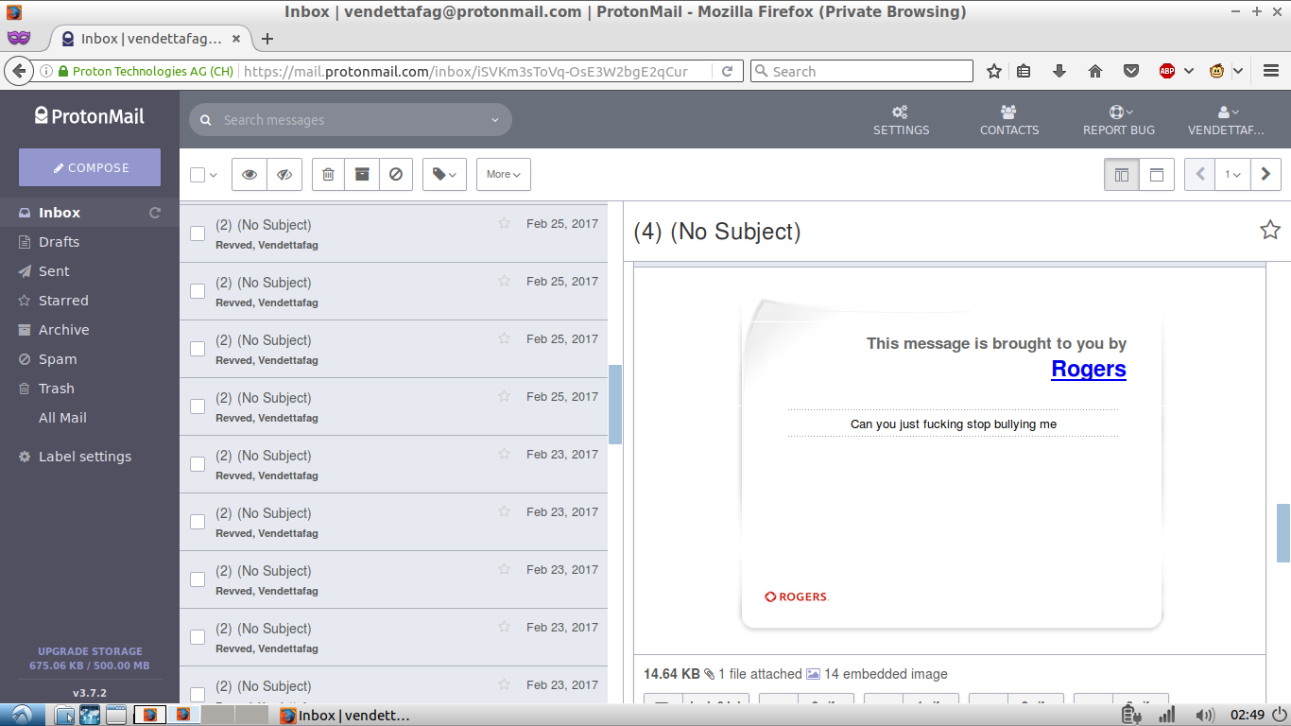Click the Firefox back button
The width and height of the screenshot is (1291, 726).
(x=18, y=71)
